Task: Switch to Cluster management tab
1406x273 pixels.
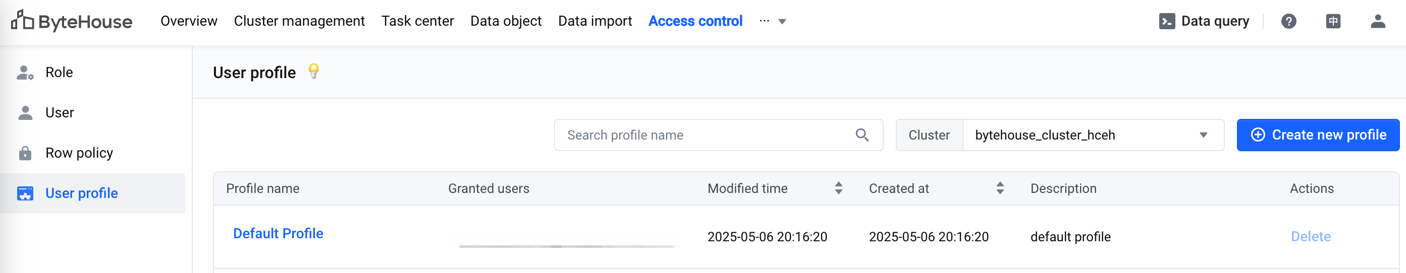Action: tap(299, 21)
